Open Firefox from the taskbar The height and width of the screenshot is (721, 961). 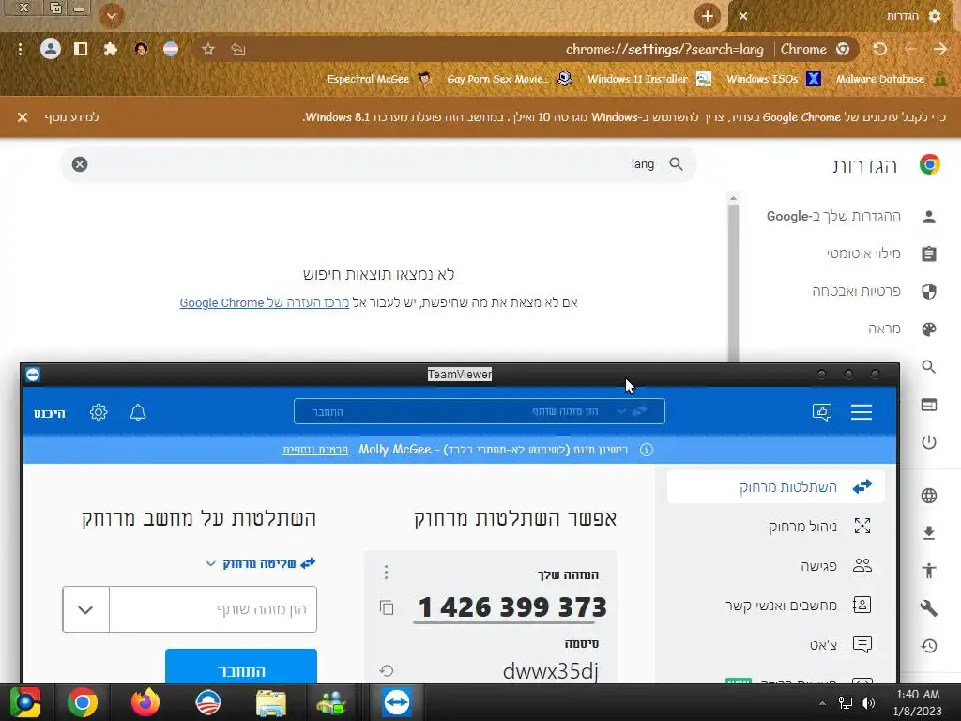tap(145, 702)
